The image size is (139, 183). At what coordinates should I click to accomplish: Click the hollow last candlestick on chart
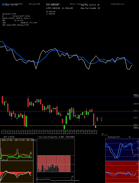(x=101, y=119)
